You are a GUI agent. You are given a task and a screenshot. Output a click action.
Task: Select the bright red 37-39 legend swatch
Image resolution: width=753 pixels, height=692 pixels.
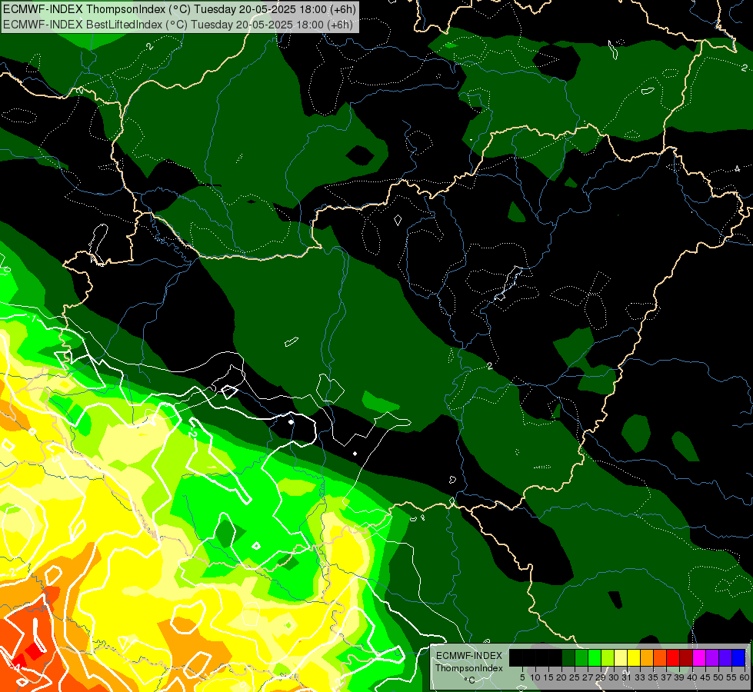(x=673, y=657)
